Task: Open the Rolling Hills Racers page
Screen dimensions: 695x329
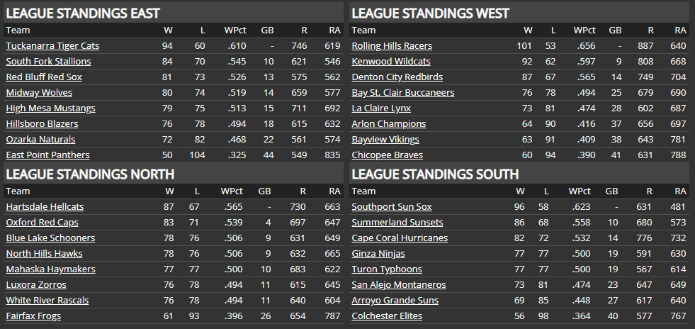Action: click(392, 46)
